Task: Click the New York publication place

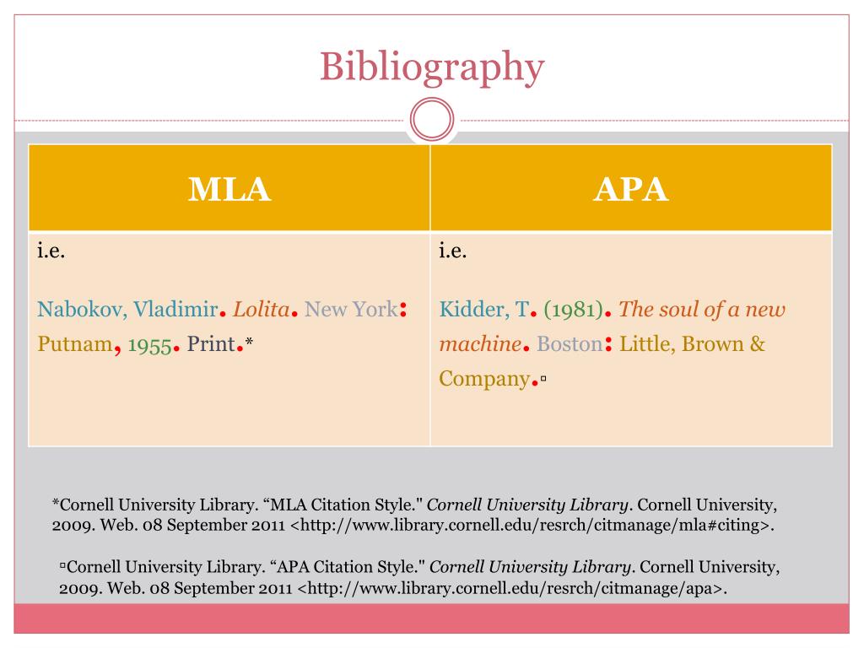Action: [351, 309]
